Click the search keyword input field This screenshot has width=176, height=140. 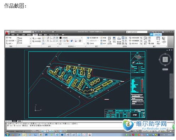coord(137,32)
